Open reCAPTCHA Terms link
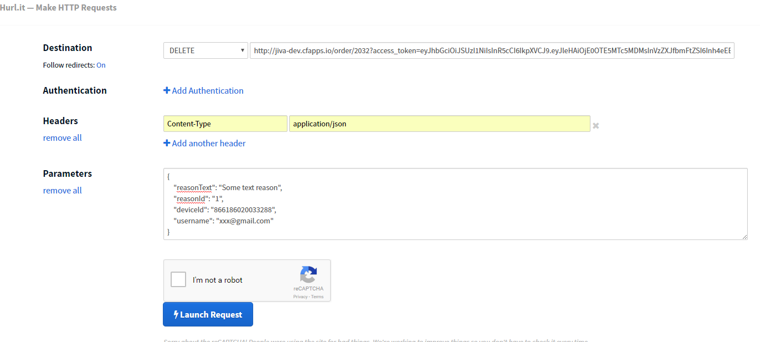This screenshot has width=760, height=342. click(x=317, y=297)
